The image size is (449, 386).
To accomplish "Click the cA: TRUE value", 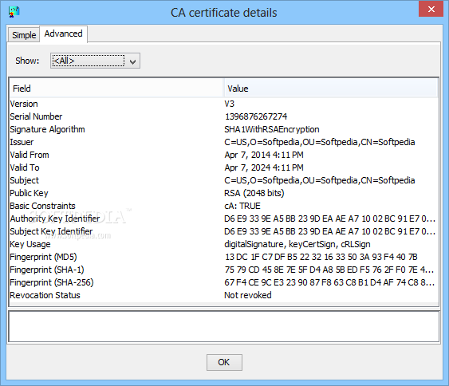I will pos(242,206).
